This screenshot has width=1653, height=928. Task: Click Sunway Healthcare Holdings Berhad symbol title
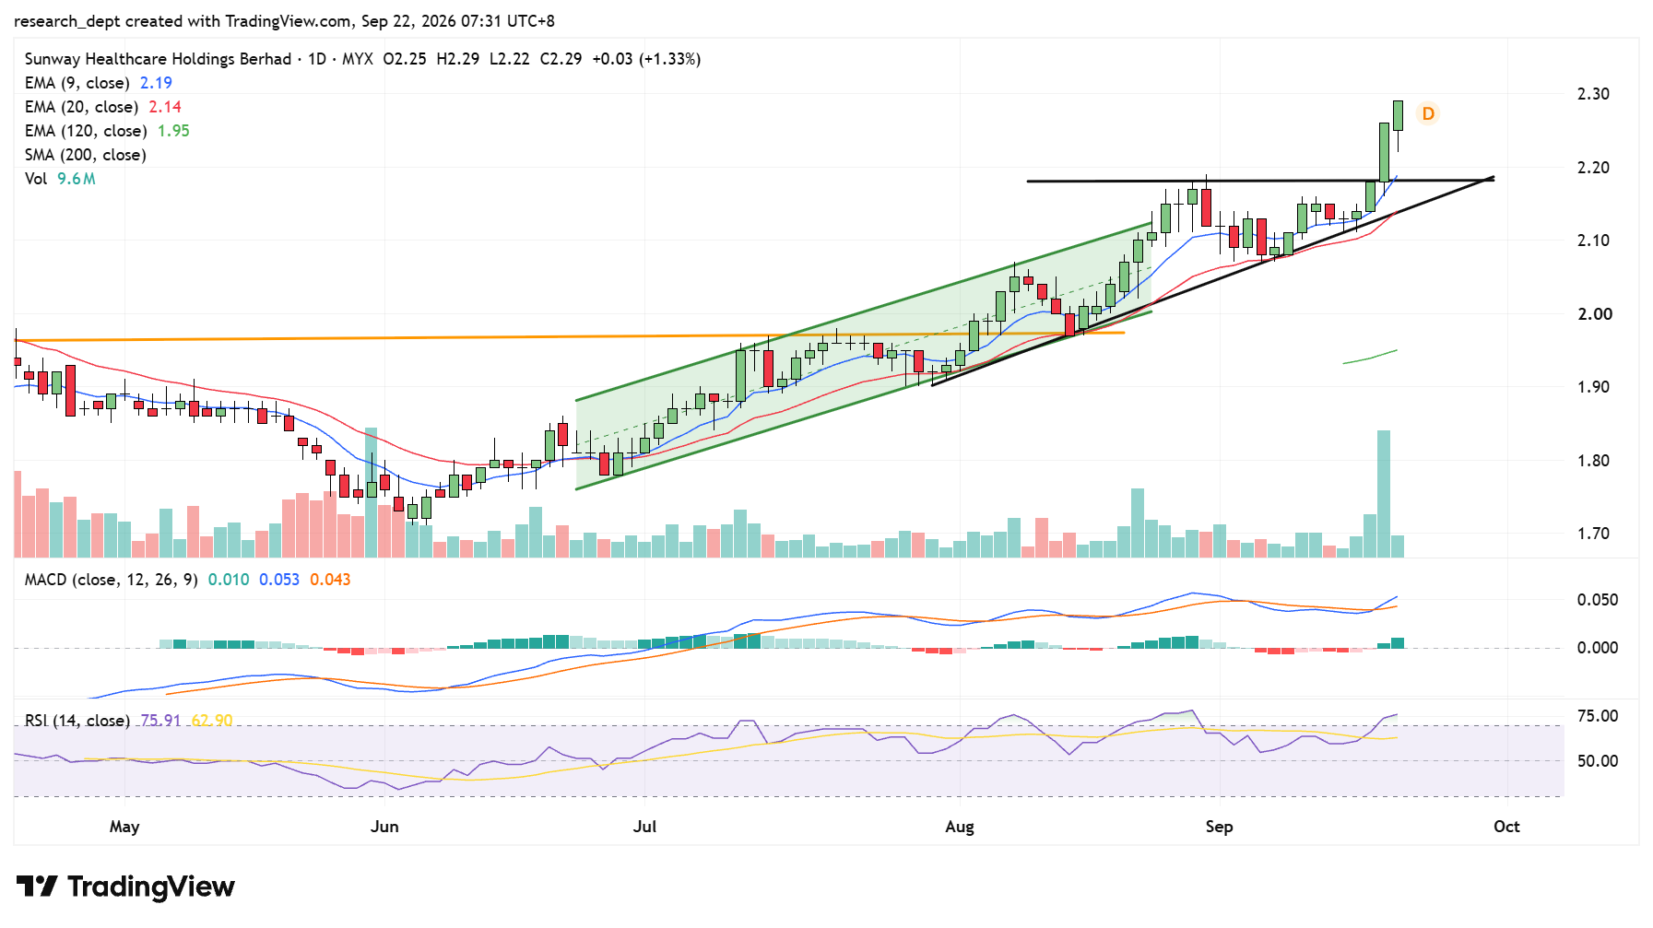coord(158,59)
